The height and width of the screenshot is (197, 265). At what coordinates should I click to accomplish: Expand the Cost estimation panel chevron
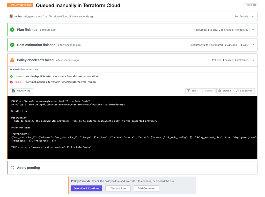click(253, 45)
